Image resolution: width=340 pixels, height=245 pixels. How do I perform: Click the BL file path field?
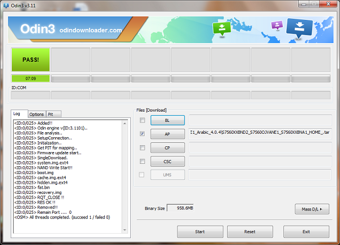260,120
